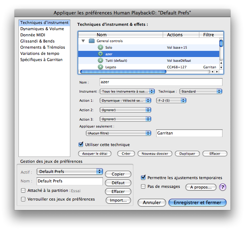Open the Technique dropdown set to Standard
This screenshot has width=245, height=230.
pos(201,92)
